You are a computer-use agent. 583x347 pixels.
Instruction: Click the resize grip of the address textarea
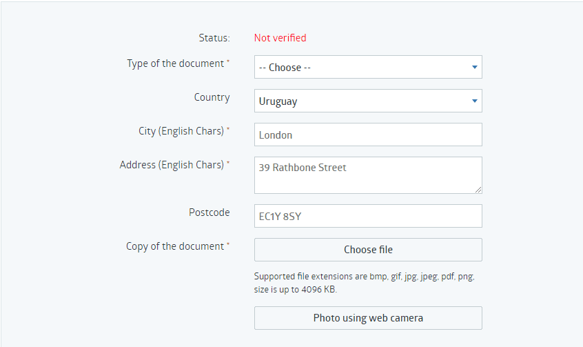pos(478,190)
